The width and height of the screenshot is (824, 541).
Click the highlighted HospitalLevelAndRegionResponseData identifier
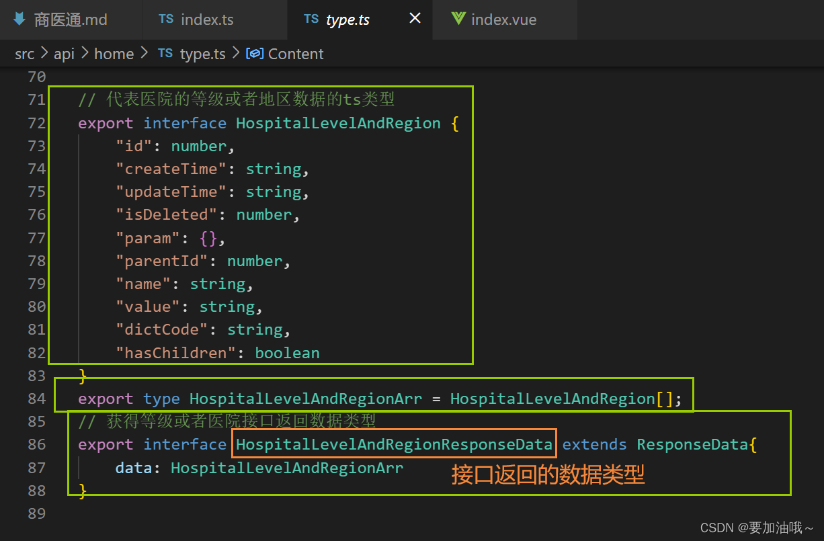click(394, 444)
